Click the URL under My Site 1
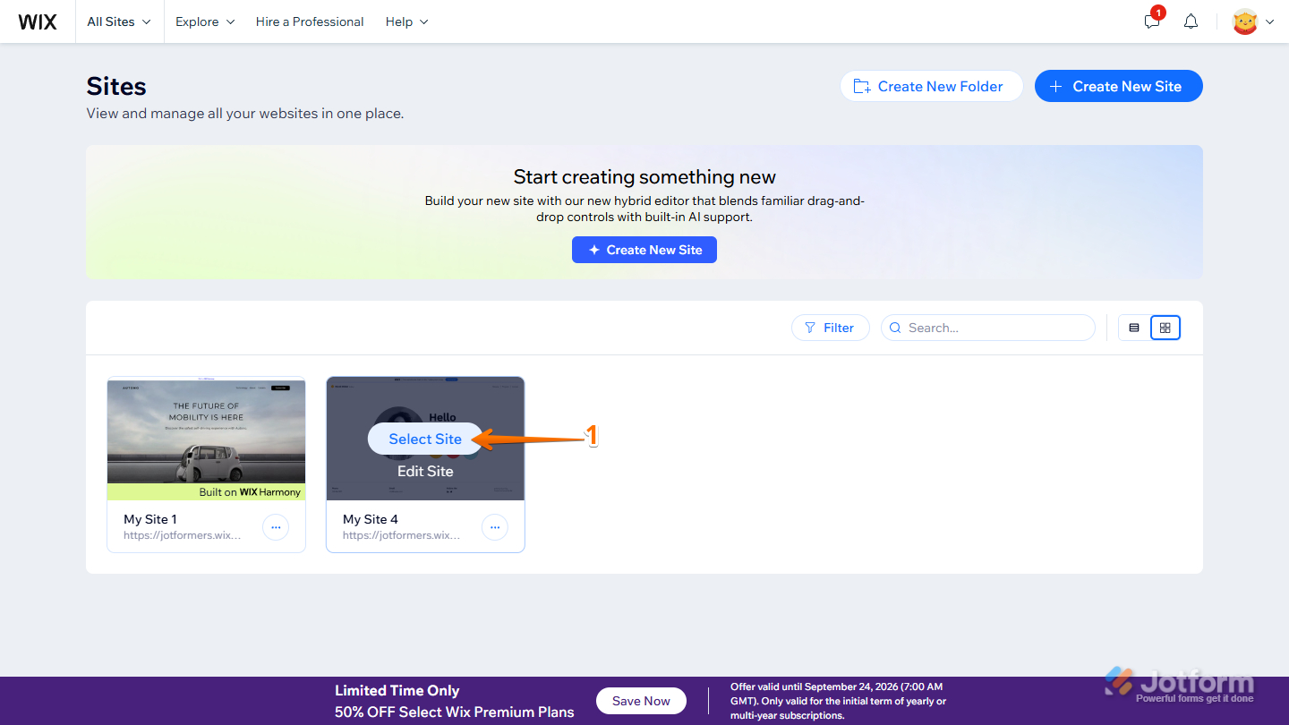1289x725 pixels. [x=183, y=535]
